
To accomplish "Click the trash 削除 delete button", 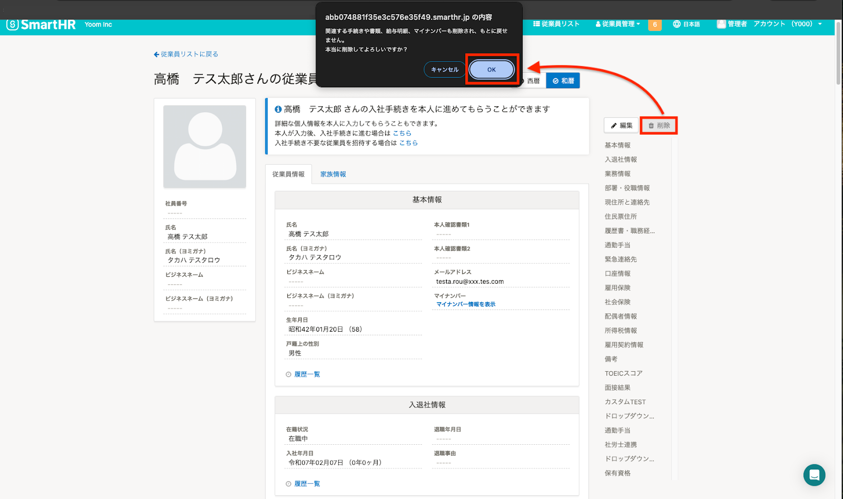I will [659, 126].
